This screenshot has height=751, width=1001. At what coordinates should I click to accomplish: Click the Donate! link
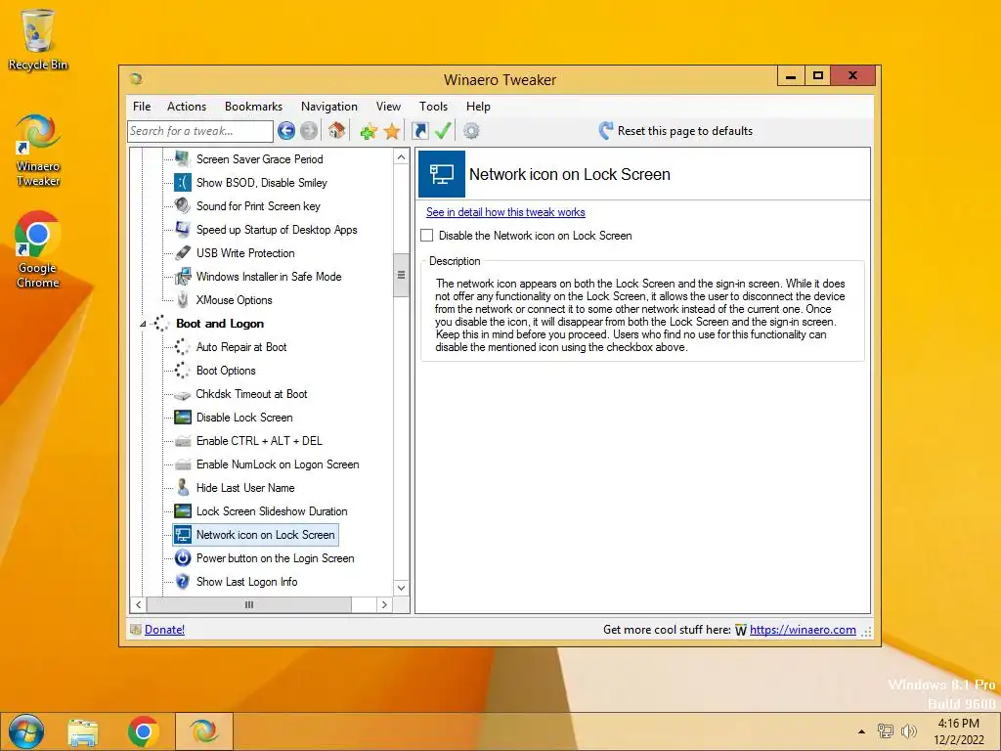point(164,630)
